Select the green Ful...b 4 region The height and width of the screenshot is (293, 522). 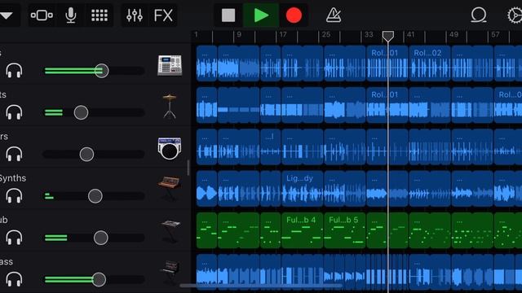[x=303, y=230]
